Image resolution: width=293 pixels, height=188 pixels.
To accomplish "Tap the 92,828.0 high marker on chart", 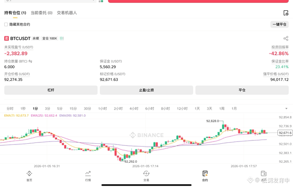I will (x=212, y=121).
